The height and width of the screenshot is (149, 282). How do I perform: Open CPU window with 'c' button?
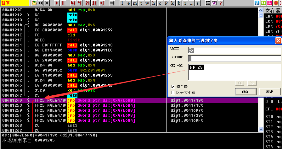click(160, 3)
